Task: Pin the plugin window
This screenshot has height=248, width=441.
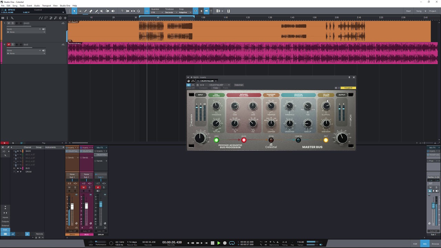Action: (349, 77)
